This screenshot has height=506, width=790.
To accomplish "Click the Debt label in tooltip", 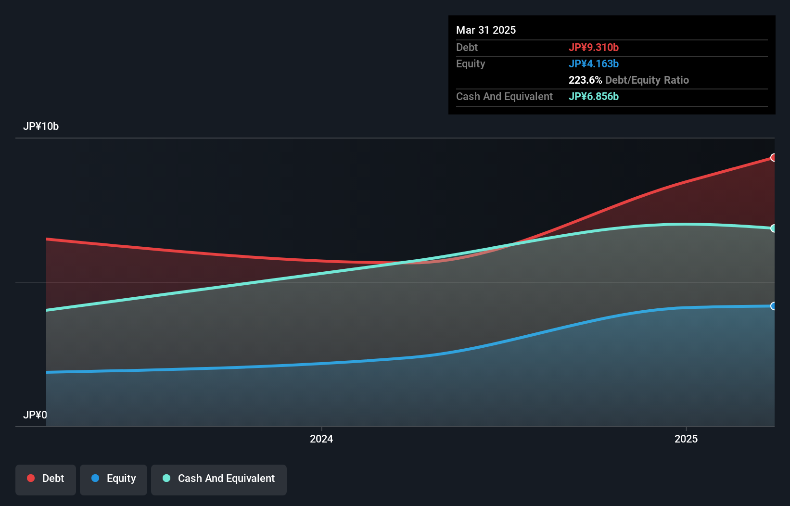I will 467,47.
